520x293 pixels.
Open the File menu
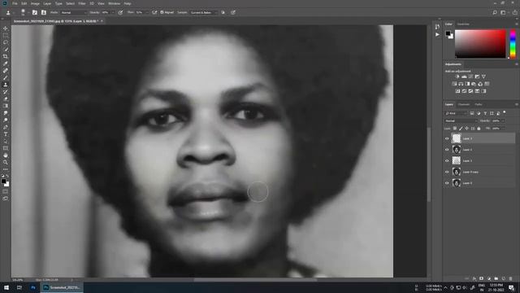(15, 3)
